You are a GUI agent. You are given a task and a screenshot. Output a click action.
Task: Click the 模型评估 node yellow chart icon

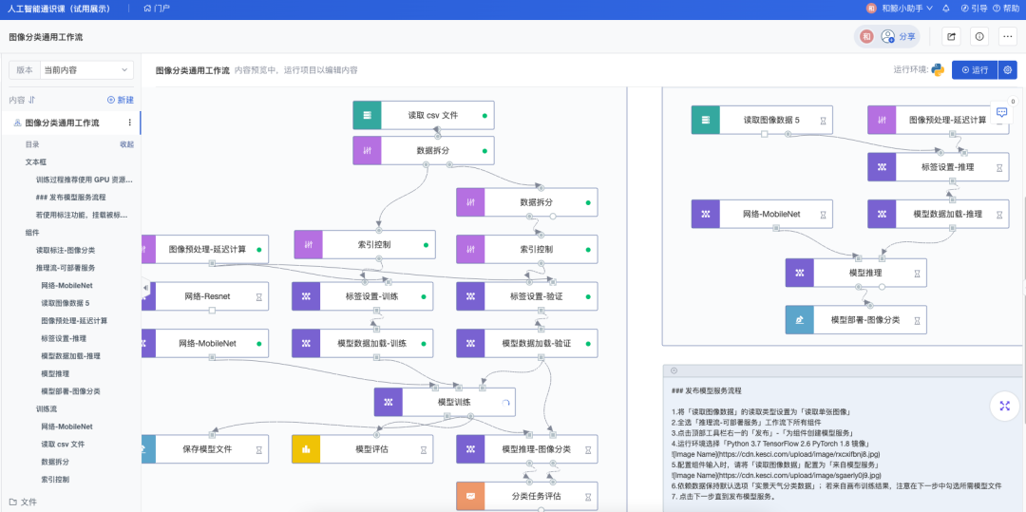click(306, 449)
